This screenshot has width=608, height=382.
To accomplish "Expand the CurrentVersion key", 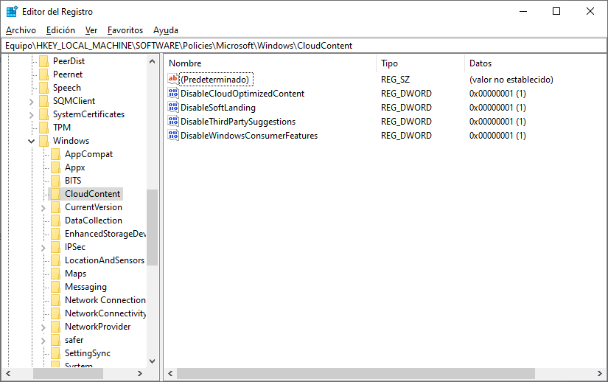I will click(x=43, y=207).
